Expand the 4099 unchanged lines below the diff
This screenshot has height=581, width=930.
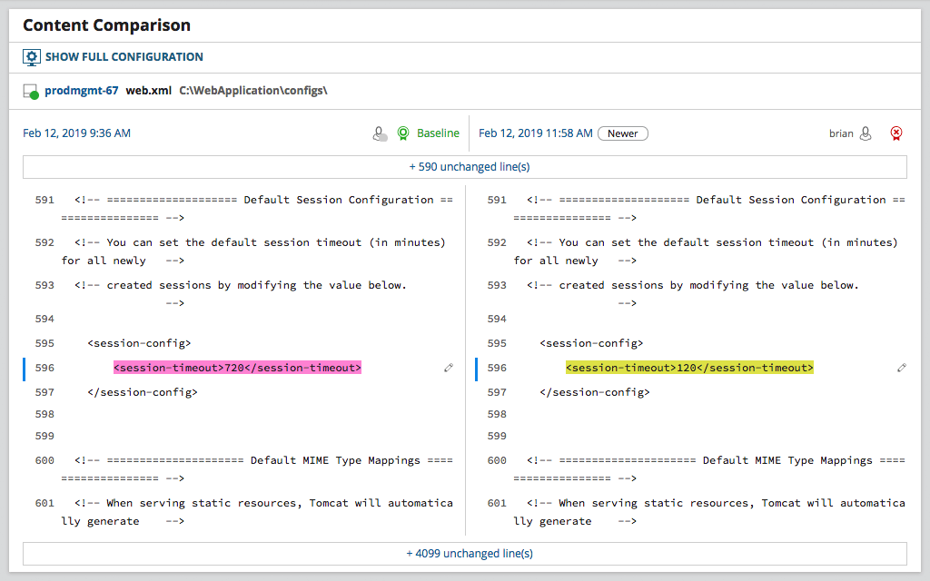(x=469, y=553)
